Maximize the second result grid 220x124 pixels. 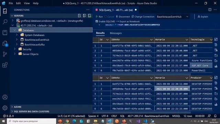[x=216, y=77]
